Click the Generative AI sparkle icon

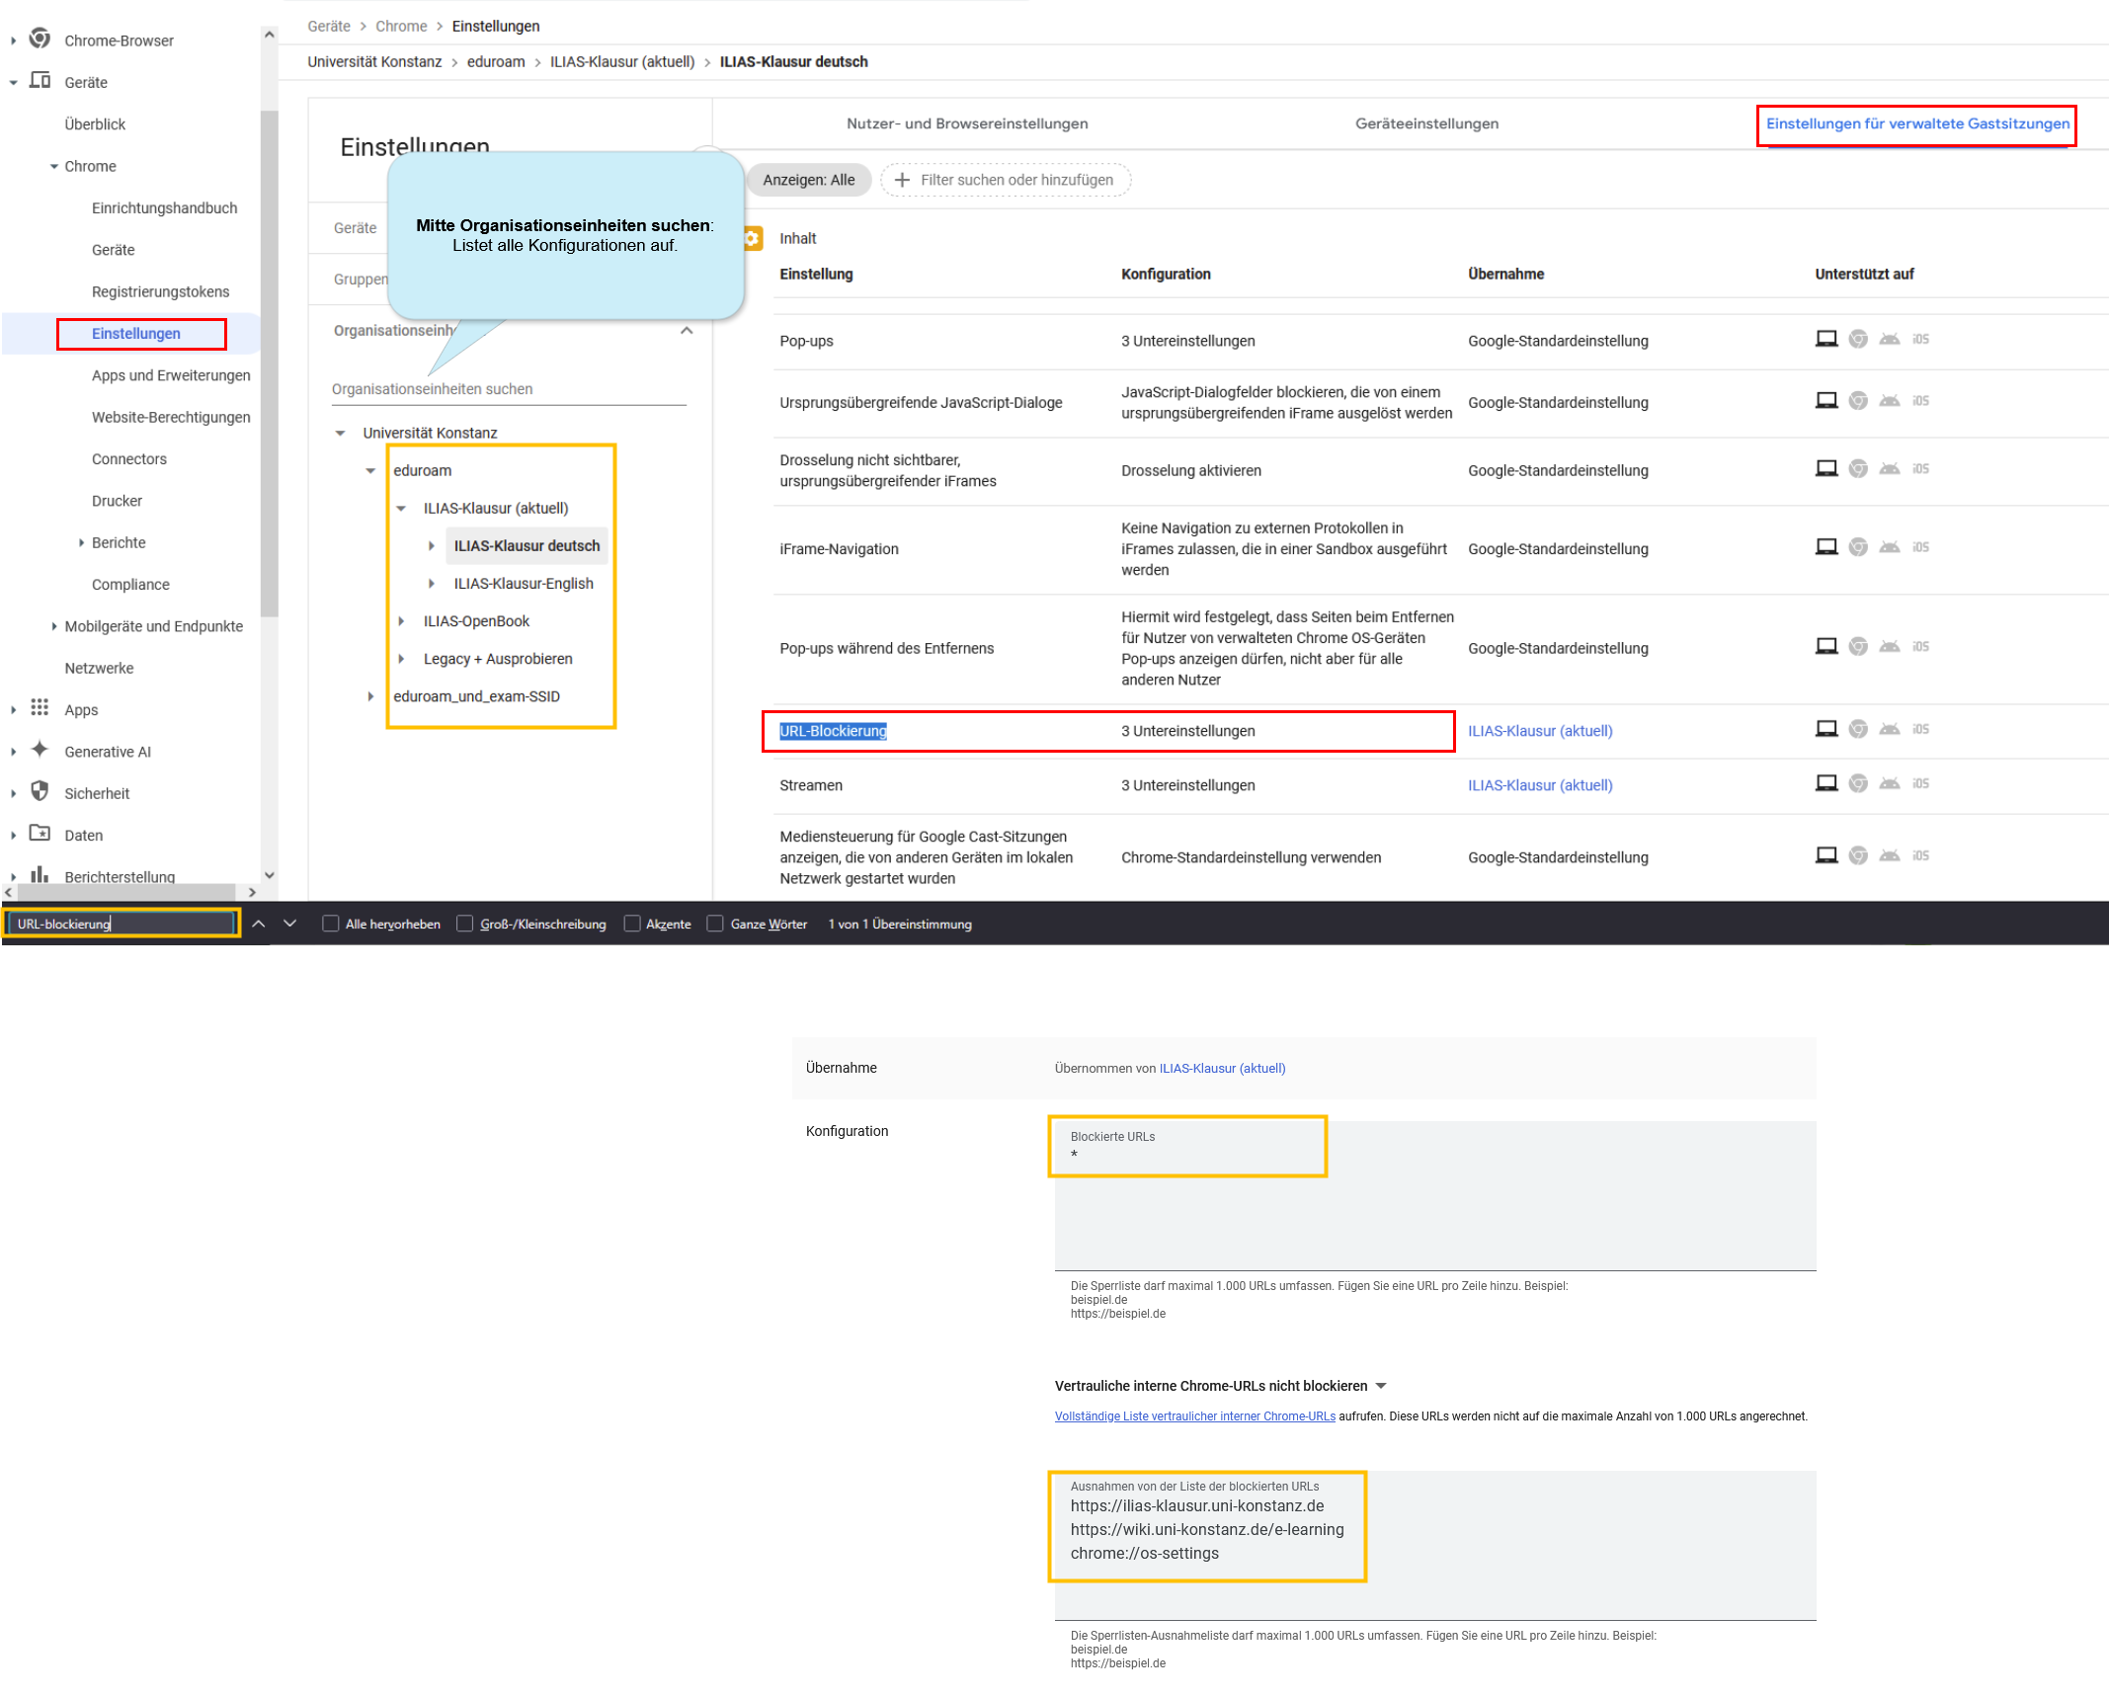[40, 750]
